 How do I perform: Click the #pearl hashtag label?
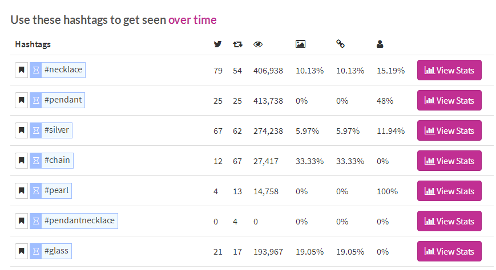pyautogui.click(x=57, y=191)
